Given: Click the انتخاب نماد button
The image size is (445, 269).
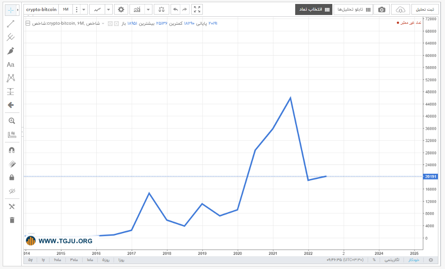Looking at the screenshot, I should click(x=314, y=10).
